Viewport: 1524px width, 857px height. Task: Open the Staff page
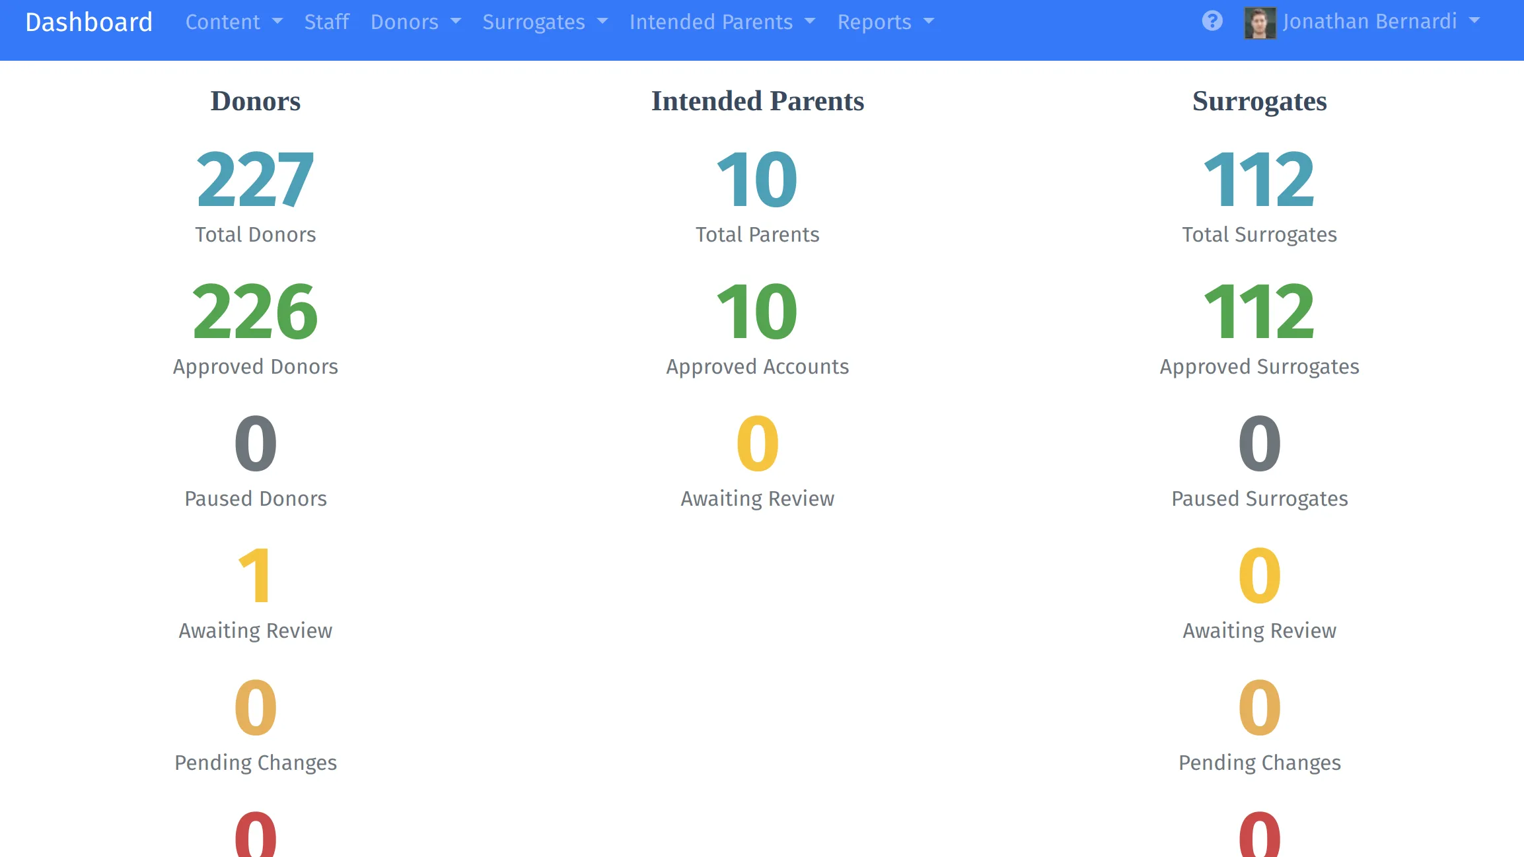click(x=326, y=22)
